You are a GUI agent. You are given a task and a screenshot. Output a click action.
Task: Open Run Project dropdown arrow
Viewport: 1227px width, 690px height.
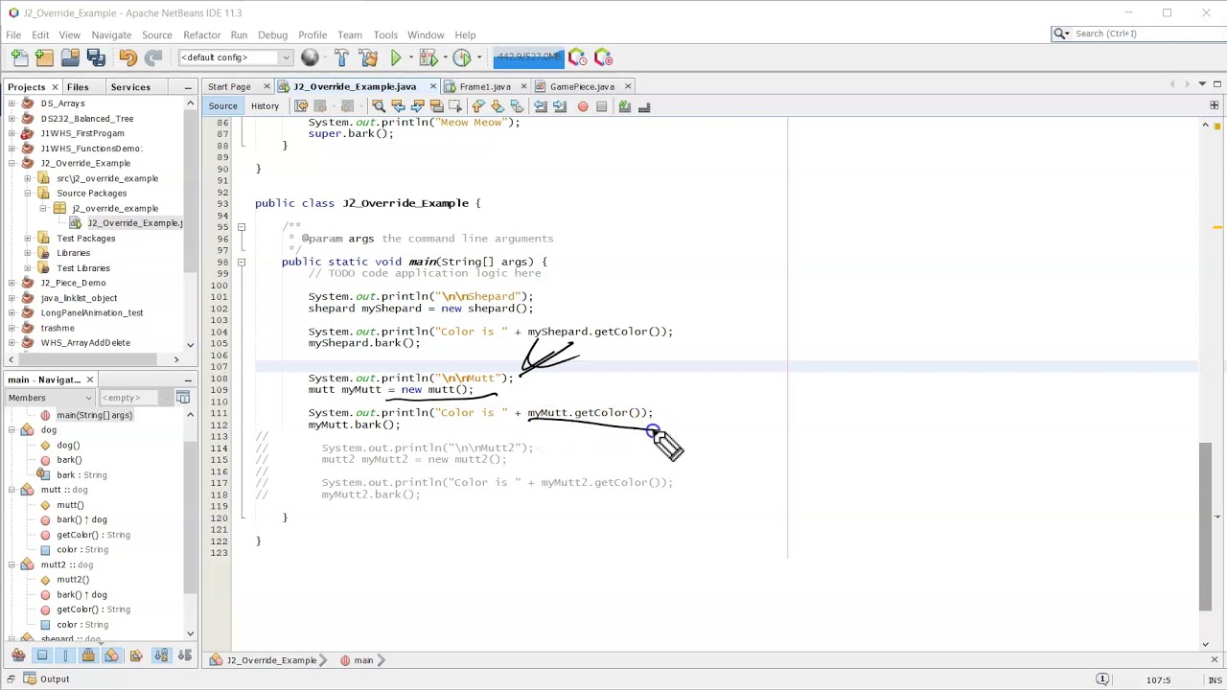tap(410, 58)
